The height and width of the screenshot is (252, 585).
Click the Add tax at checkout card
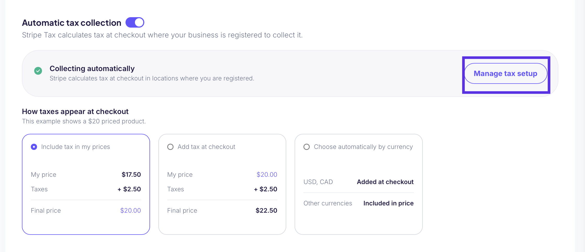point(222,184)
